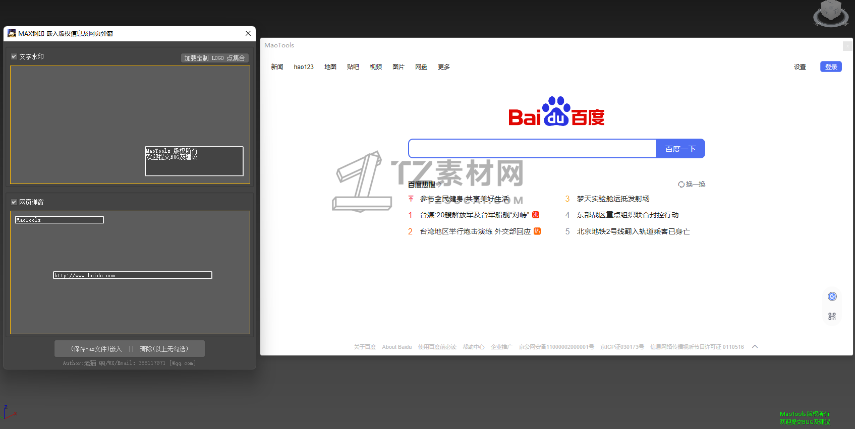
Task: Go to 地图 in Baidu navigation
Action: click(x=330, y=67)
